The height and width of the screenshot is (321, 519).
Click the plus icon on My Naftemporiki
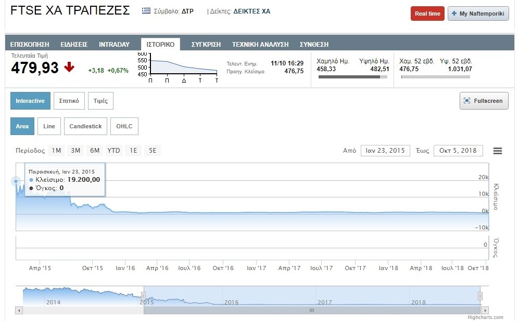point(454,14)
